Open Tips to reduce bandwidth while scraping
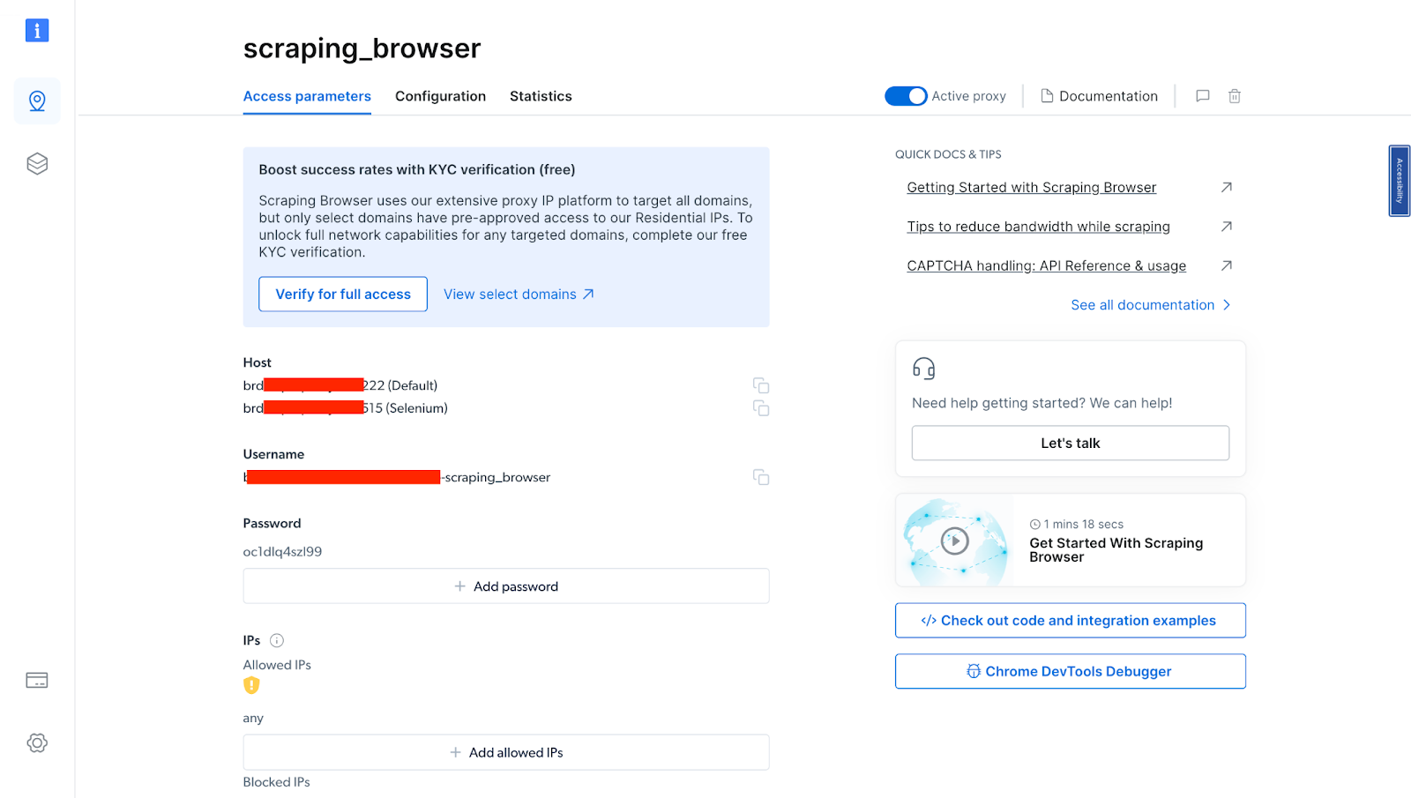 [1038, 227]
